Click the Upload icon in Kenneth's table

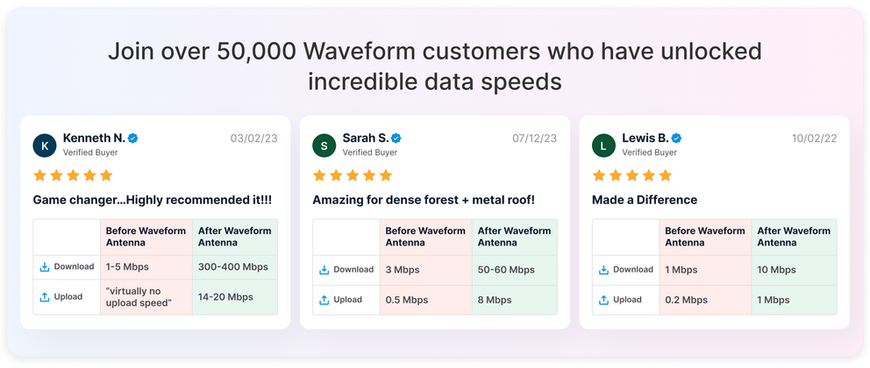(45, 297)
